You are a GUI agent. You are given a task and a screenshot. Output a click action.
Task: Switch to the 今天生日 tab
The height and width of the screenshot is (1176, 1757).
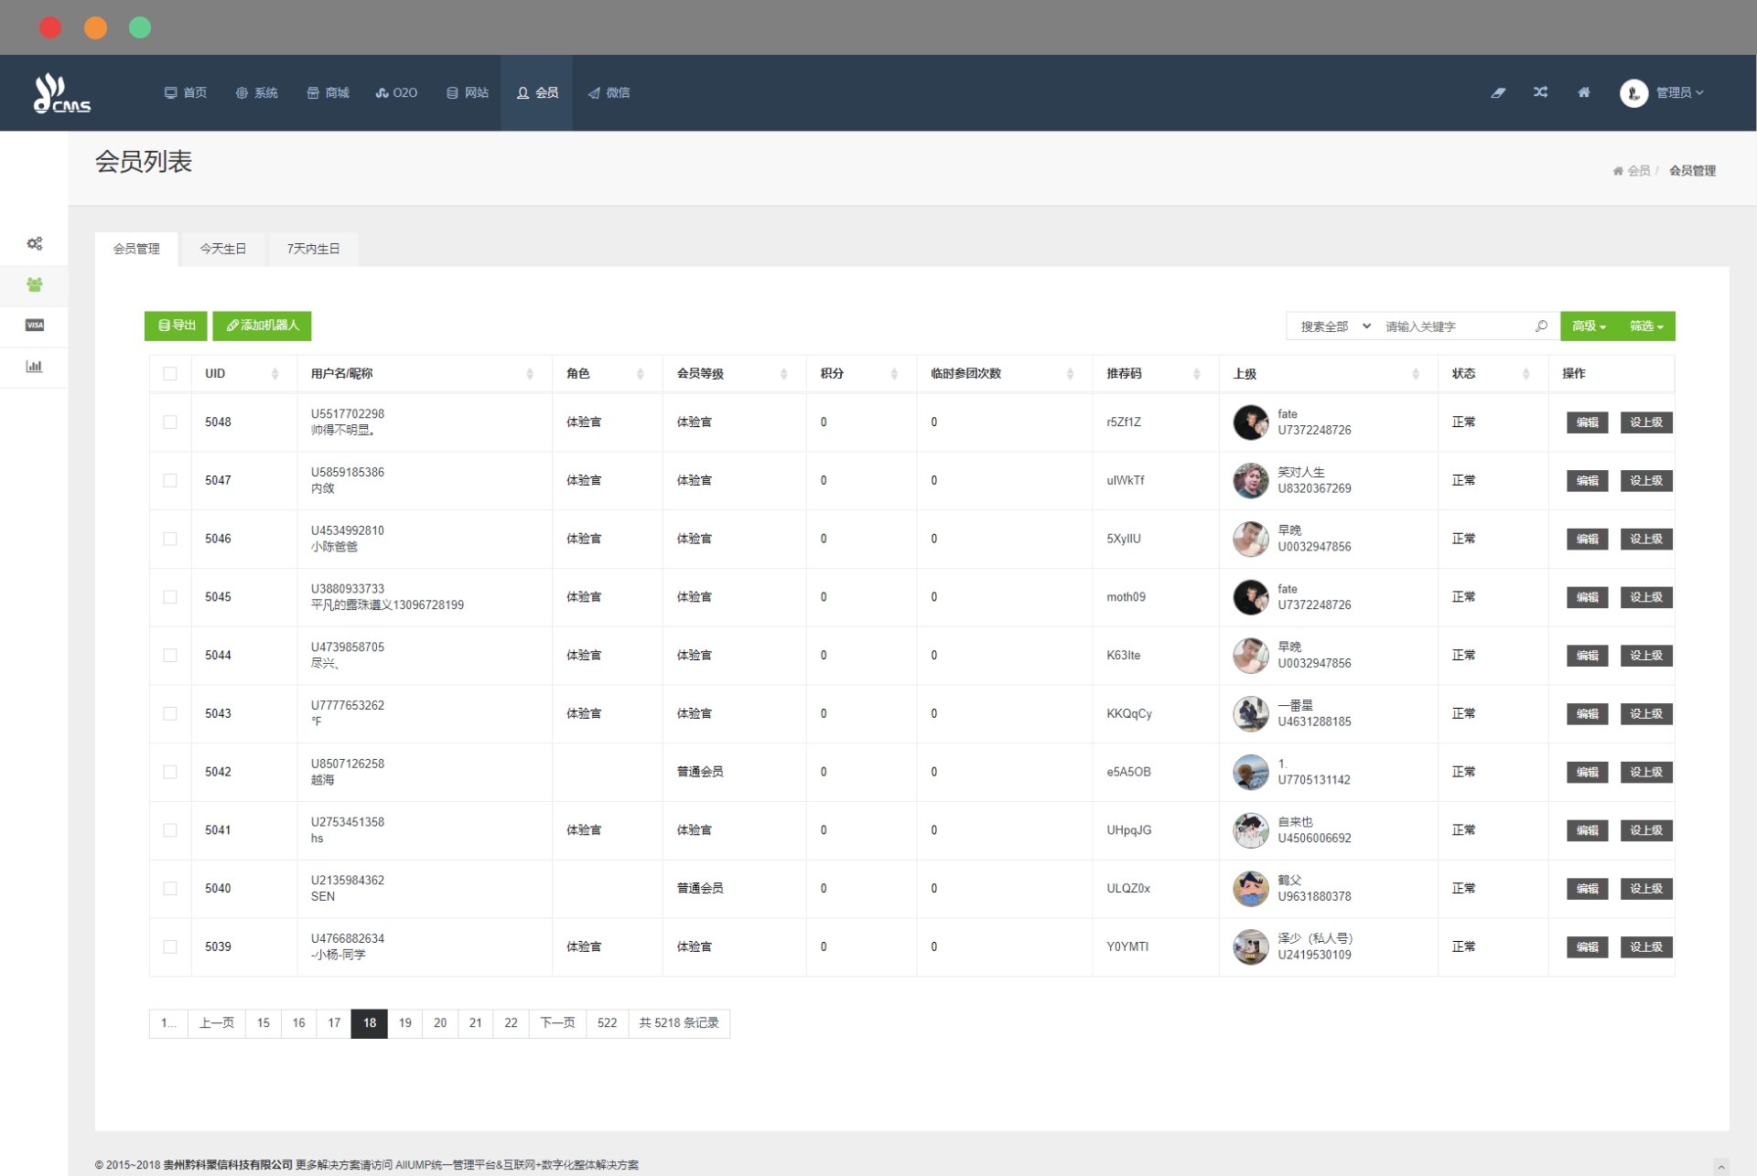(222, 249)
